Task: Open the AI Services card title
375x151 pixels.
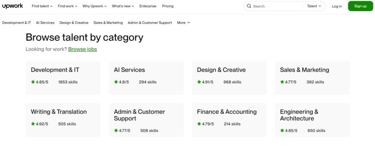Action: (129, 70)
